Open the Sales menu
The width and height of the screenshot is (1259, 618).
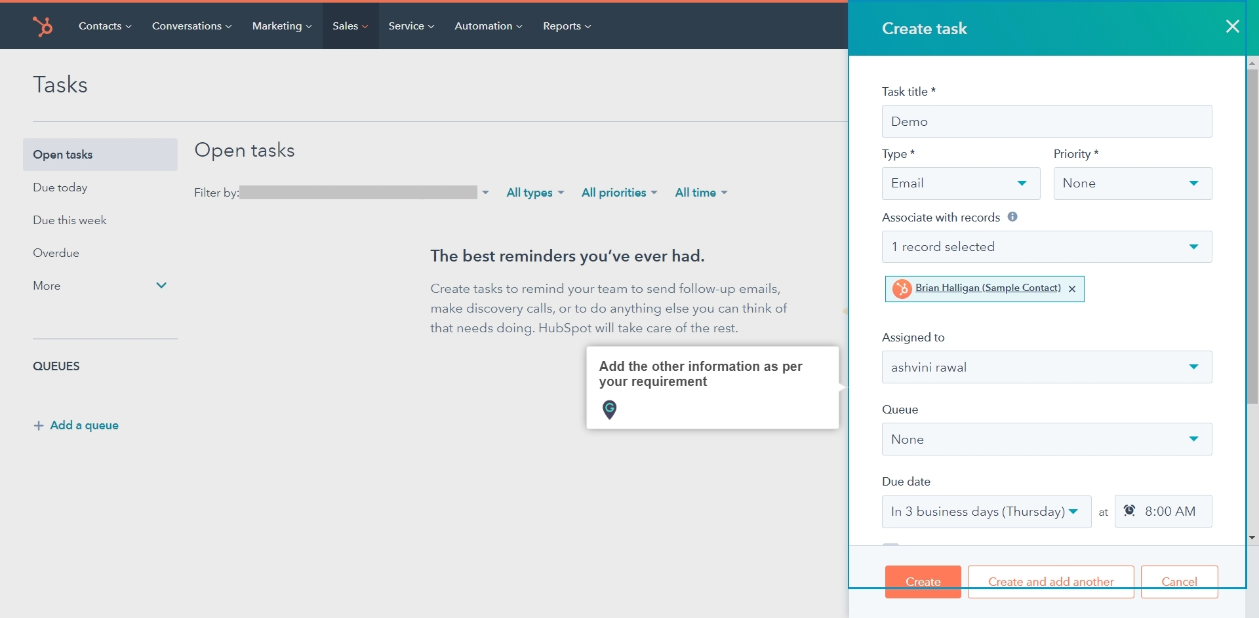(x=350, y=26)
